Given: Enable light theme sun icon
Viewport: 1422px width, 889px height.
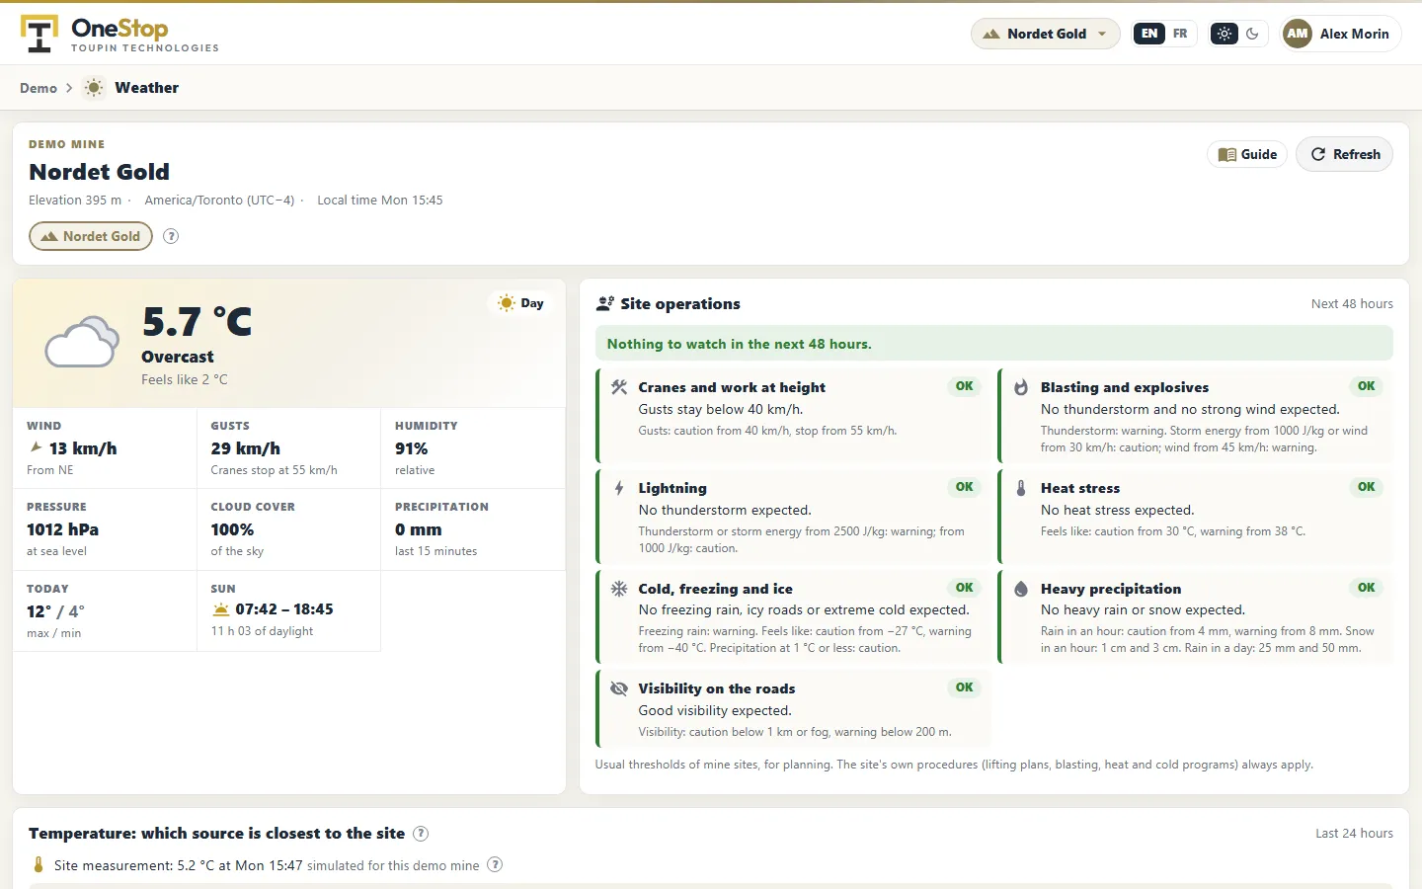Looking at the screenshot, I should [x=1224, y=34].
